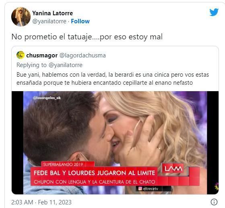
Task: Click @yanilatorre in the Replying to line
Action: (66, 65)
